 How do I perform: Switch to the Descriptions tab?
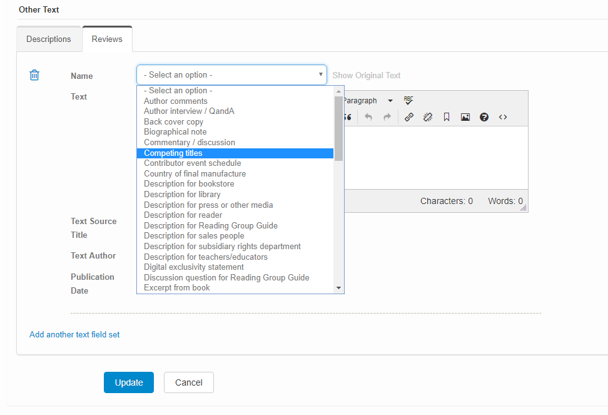point(49,39)
